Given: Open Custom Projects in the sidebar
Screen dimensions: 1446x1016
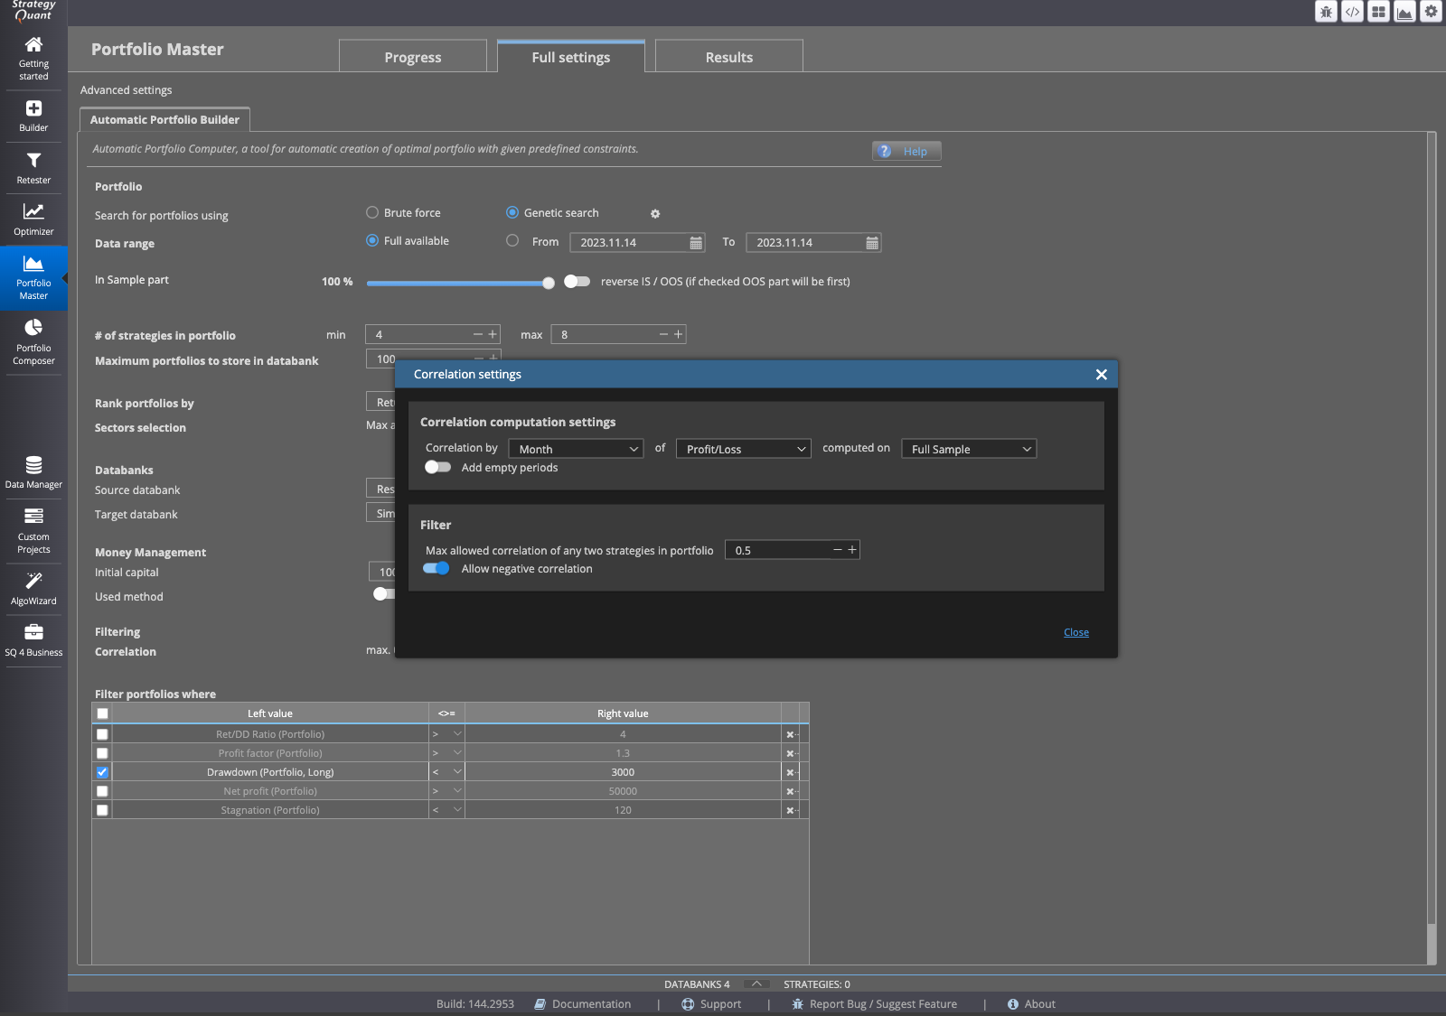Looking at the screenshot, I should (33, 530).
